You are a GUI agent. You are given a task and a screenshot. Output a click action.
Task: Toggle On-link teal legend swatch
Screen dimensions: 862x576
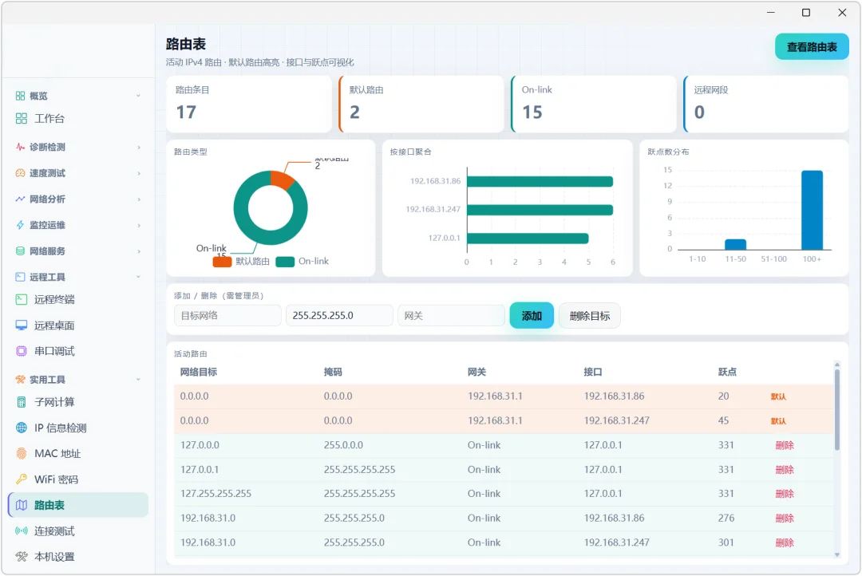coord(285,262)
